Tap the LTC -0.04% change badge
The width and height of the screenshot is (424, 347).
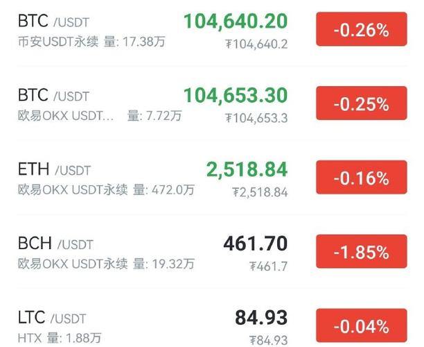[361, 325]
